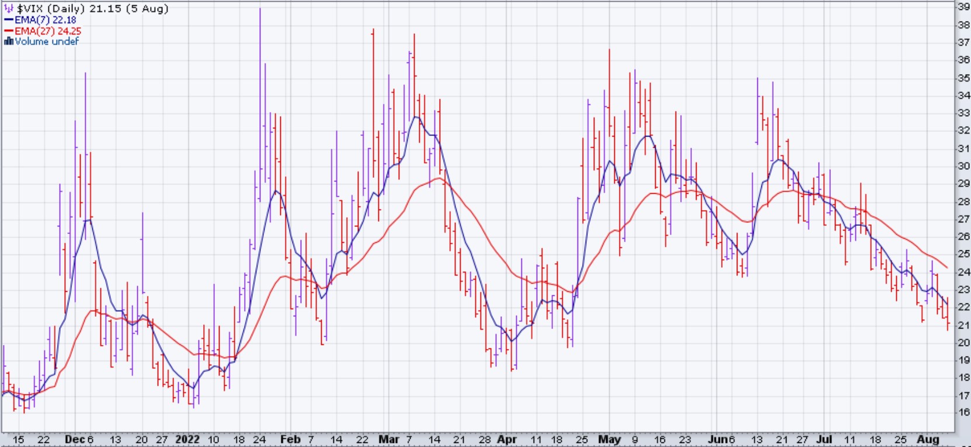Viewport: 971px width, 447px height.
Task: Click the Feb label on date axis
Action: click(x=290, y=439)
